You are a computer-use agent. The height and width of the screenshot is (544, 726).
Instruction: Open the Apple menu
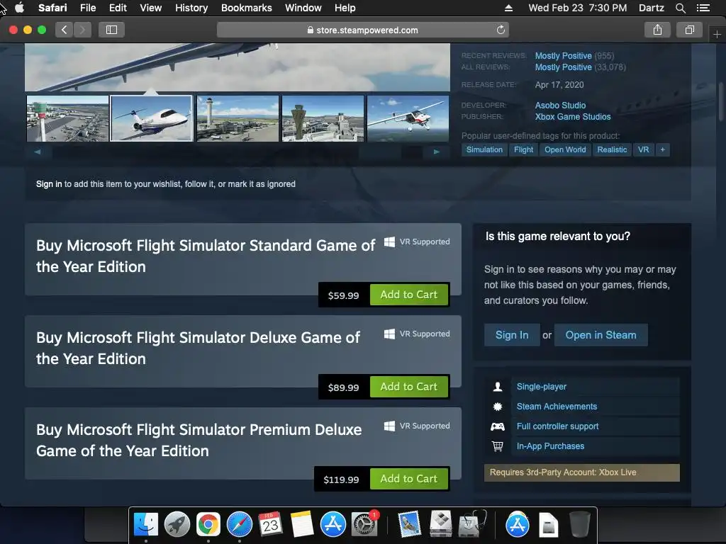(19, 8)
